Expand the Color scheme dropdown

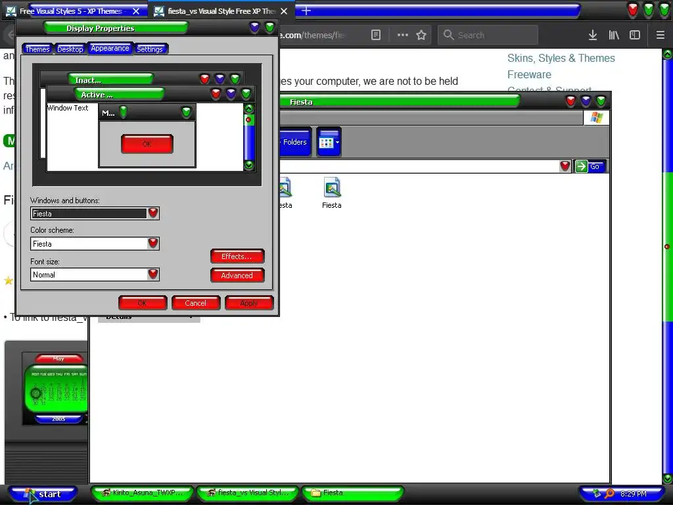coord(153,243)
